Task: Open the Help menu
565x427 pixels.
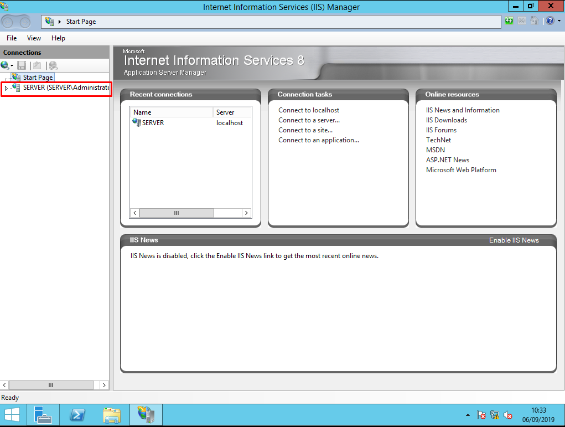Action: tap(58, 38)
